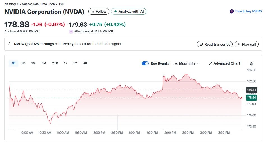Open the Time to buy NVDA? link

point(248,11)
